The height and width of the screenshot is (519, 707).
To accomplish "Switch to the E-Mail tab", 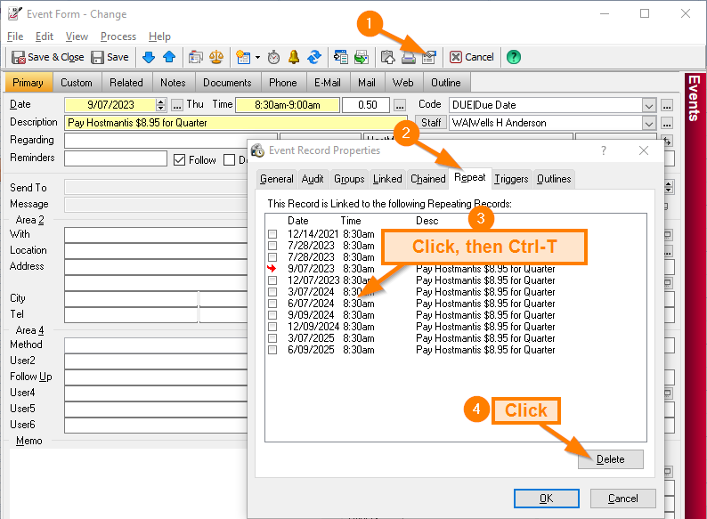I will [328, 83].
